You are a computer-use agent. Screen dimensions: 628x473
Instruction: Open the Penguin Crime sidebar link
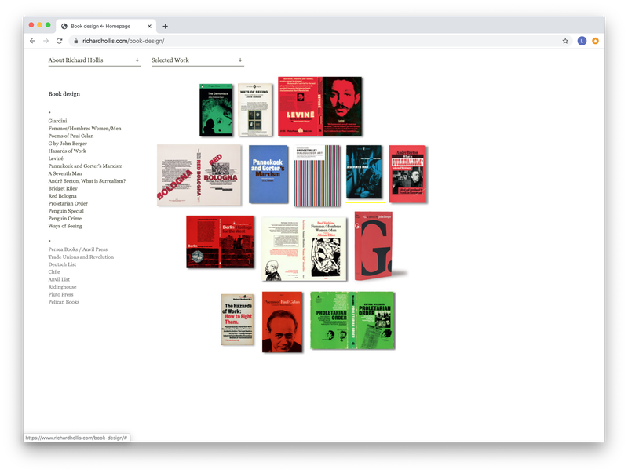pyautogui.click(x=65, y=219)
